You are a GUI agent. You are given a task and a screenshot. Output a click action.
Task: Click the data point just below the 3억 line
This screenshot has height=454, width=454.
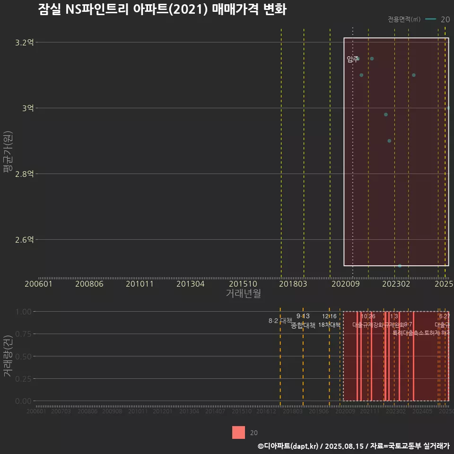tap(386, 114)
